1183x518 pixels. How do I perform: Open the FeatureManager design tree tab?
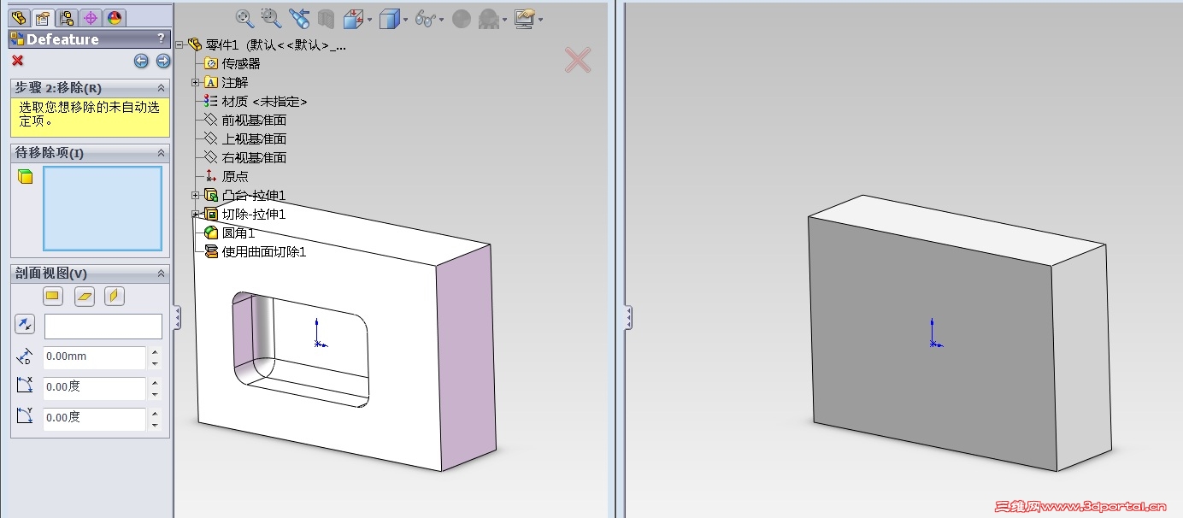(19, 17)
